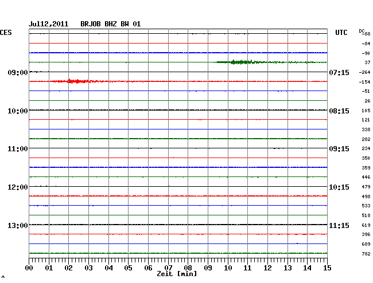The image size is (373, 283).
Task: Click the "UTC" column header
Action: tap(341, 33)
